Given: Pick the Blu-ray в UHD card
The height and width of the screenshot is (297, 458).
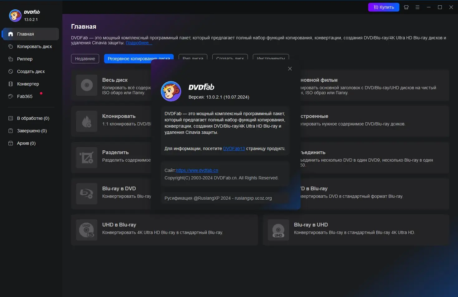Looking at the screenshot, I should 356,230.
